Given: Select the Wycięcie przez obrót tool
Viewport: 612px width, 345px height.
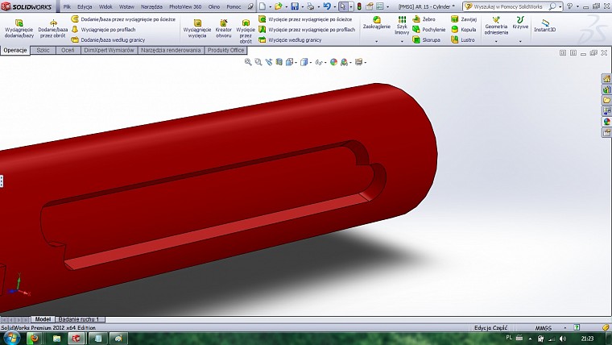Looking at the screenshot, I should pyautogui.click(x=246, y=31).
